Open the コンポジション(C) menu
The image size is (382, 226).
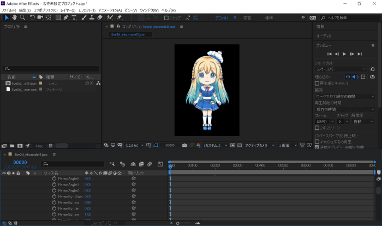(x=45, y=10)
